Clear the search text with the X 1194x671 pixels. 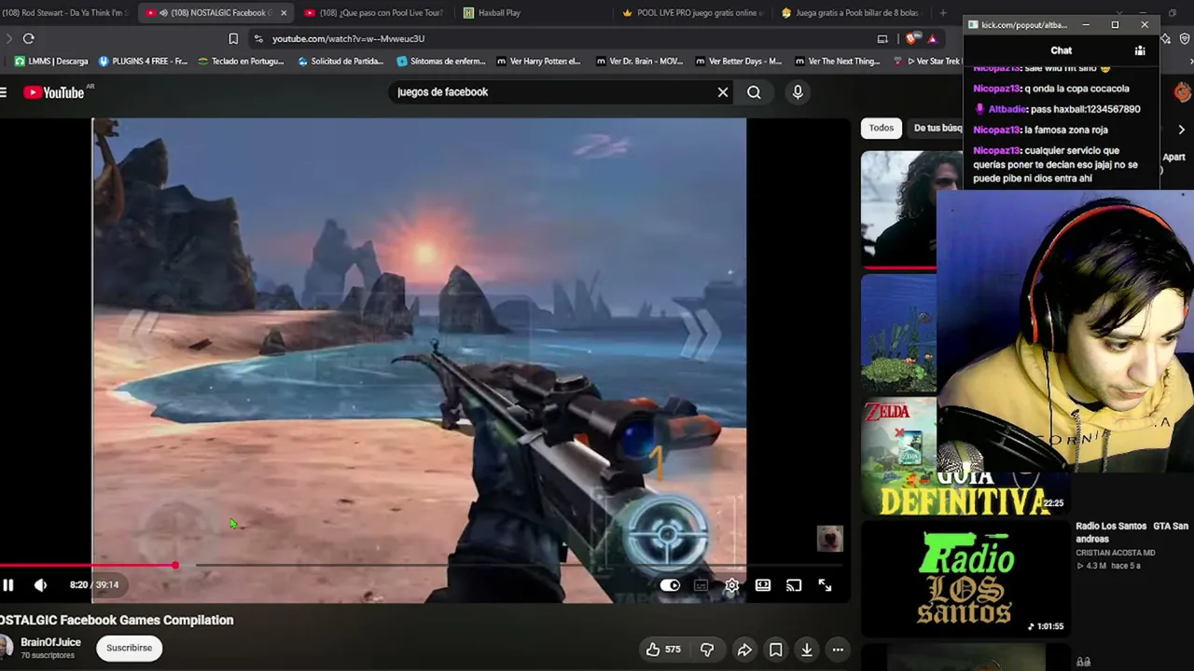tap(723, 92)
